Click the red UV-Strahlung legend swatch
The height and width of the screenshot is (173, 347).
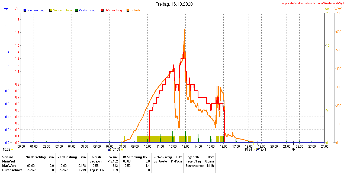coord(102,10)
